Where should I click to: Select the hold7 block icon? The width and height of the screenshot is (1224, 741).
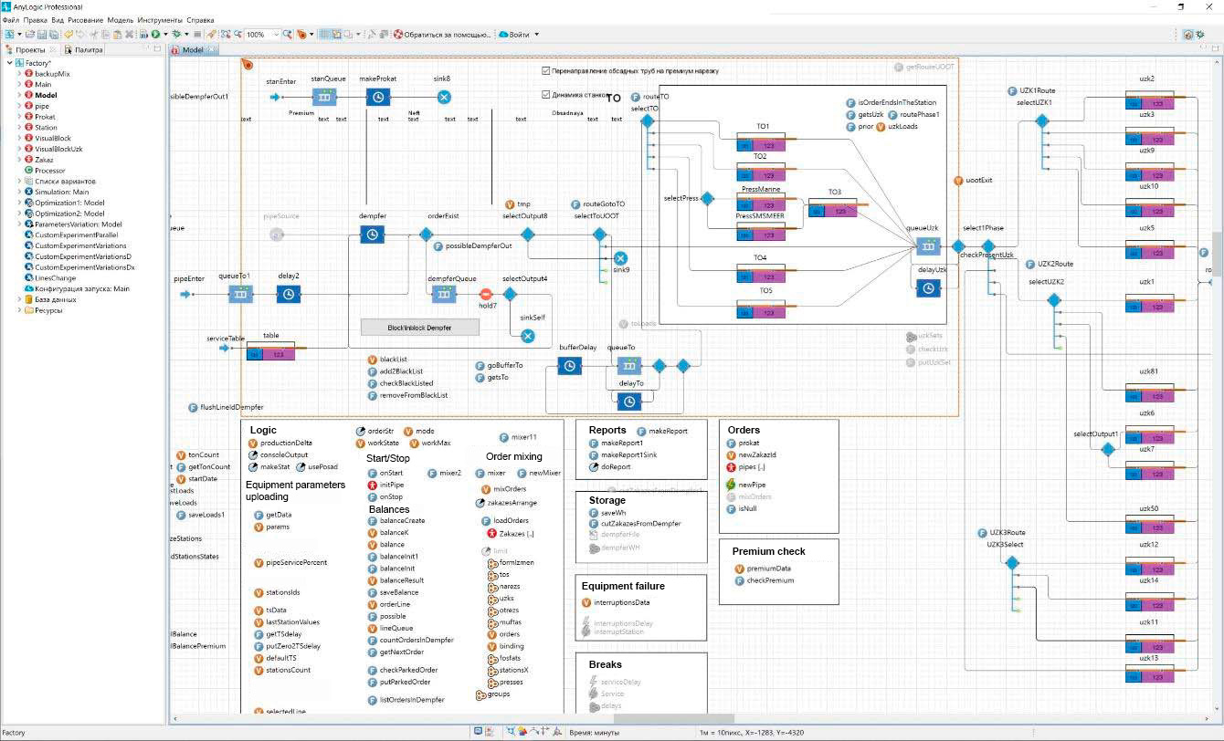tap(486, 294)
